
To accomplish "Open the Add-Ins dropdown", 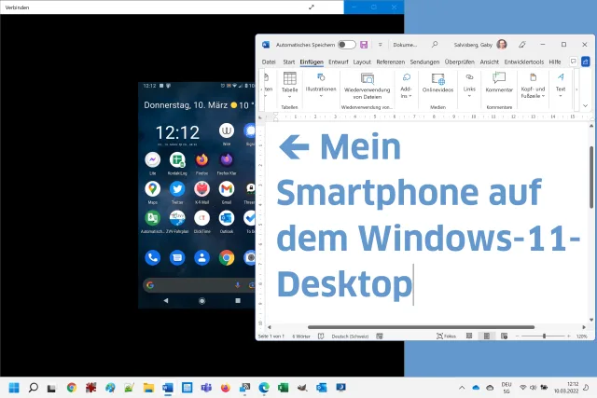I will (x=406, y=86).
